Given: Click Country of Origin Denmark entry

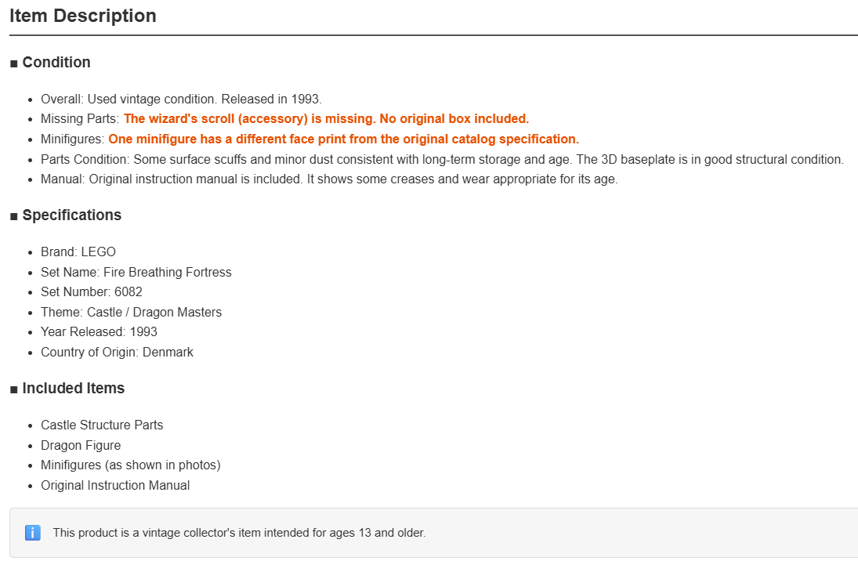Looking at the screenshot, I should tap(117, 352).
